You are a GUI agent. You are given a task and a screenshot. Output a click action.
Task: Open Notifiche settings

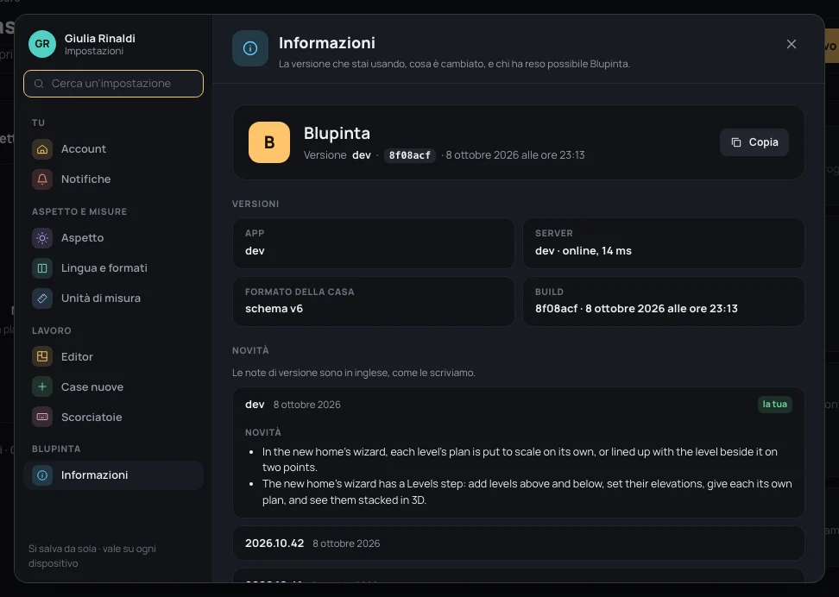(113, 179)
